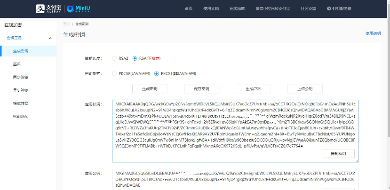Click the 上传公钥 button
The height and width of the screenshot is (190, 390).
point(305,89)
